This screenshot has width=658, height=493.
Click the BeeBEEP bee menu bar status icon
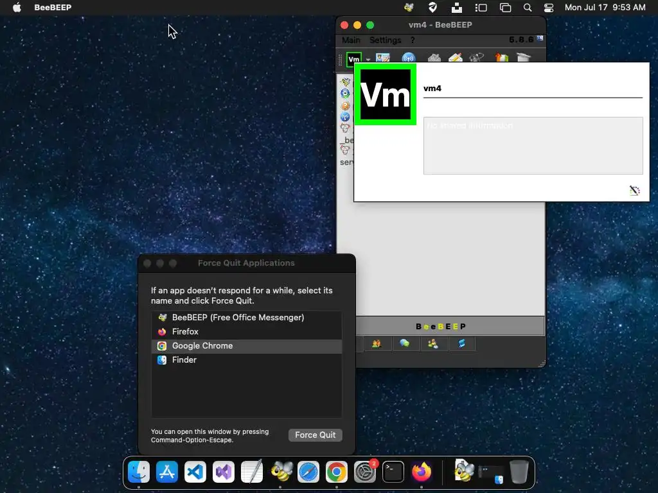point(409,8)
